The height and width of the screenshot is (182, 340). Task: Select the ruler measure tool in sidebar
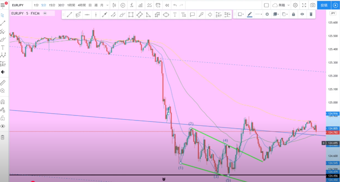[x=3, y=83]
